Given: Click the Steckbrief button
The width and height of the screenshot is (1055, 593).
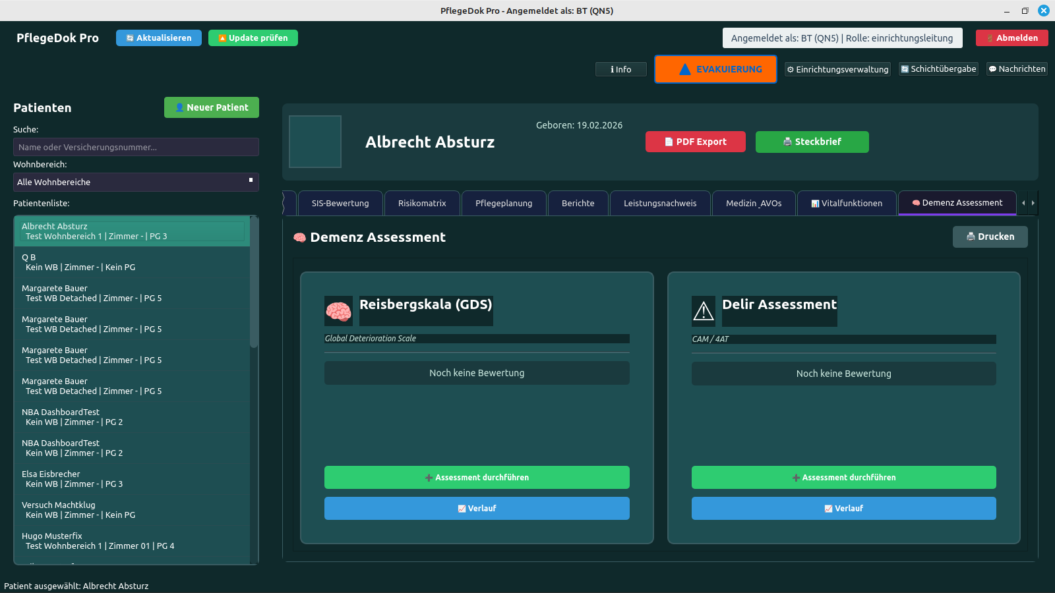Looking at the screenshot, I should [x=812, y=141].
